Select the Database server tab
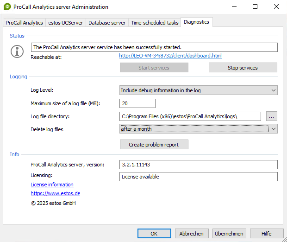The height and width of the screenshot is (242, 287). click(x=106, y=23)
